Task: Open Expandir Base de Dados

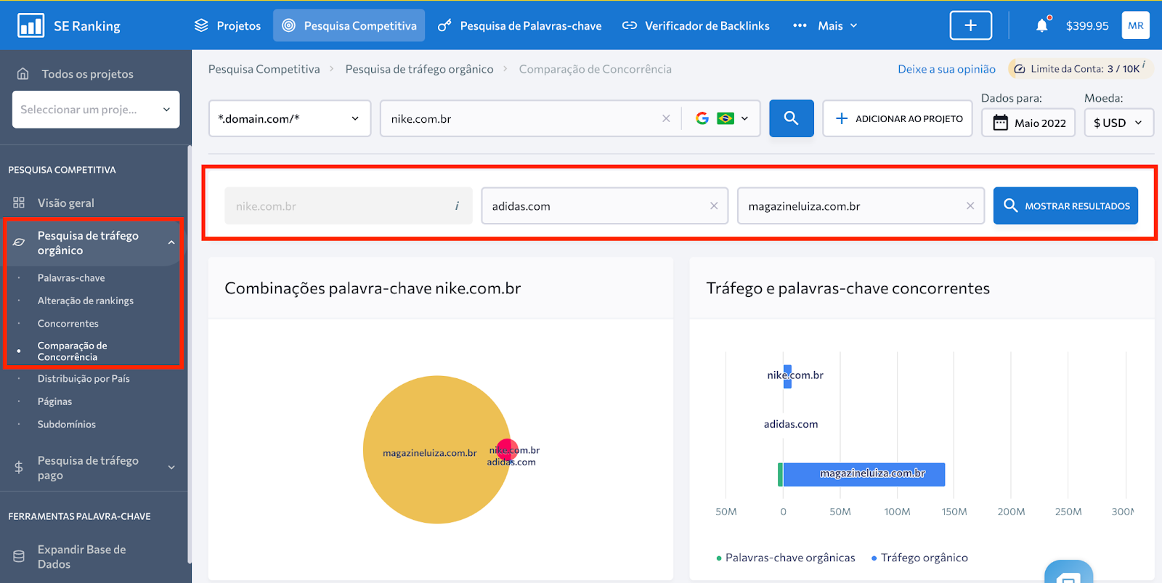Action: pos(81,557)
